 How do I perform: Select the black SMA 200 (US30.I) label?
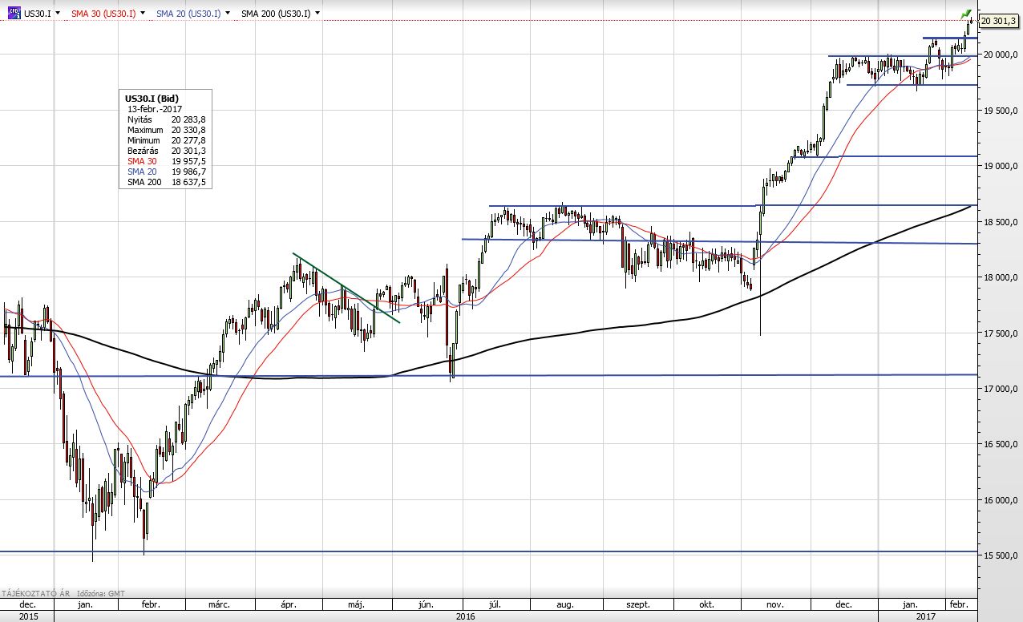click(277, 14)
